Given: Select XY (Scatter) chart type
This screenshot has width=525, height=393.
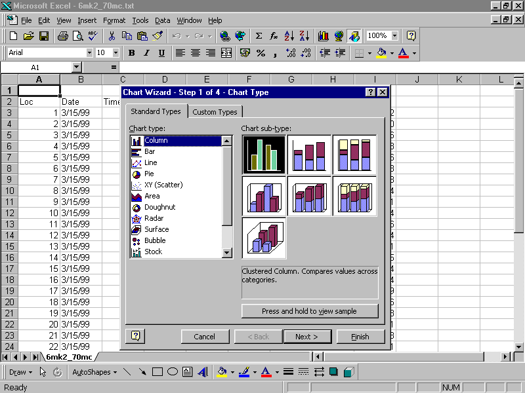Looking at the screenshot, I should pyautogui.click(x=163, y=185).
